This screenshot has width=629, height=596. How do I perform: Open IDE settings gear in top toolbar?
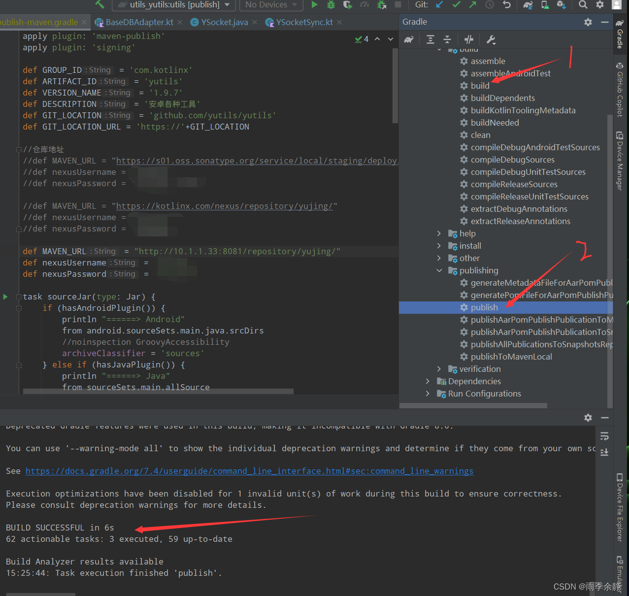pos(600,5)
